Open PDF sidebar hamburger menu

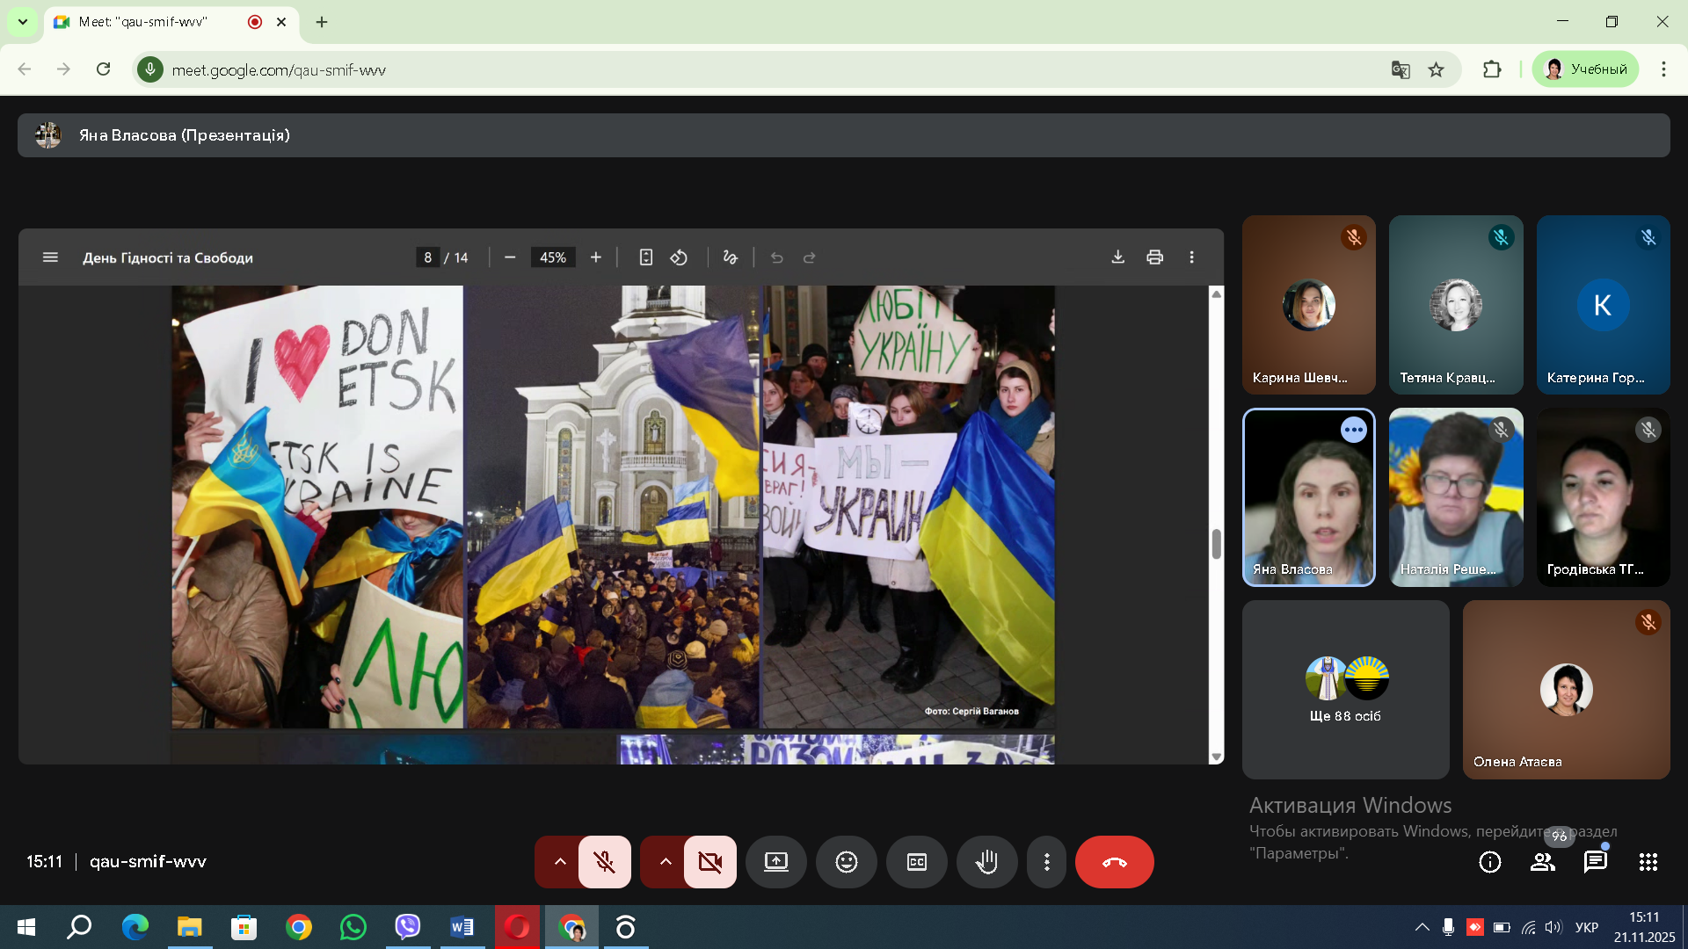(x=50, y=257)
